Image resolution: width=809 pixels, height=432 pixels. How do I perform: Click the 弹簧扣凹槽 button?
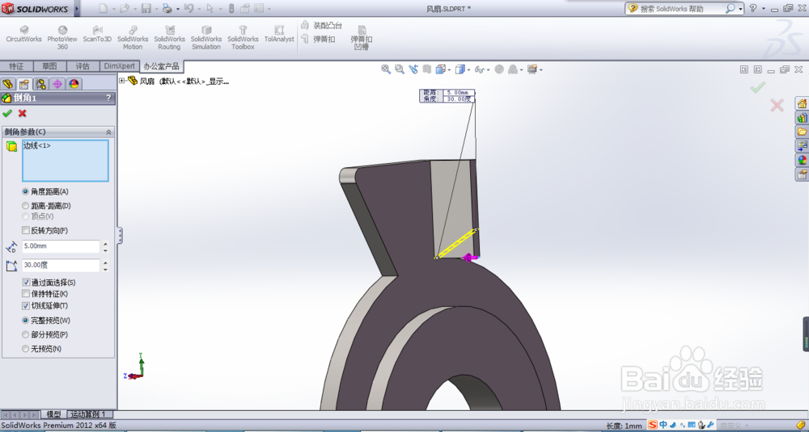pyautogui.click(x=362, y=38)
